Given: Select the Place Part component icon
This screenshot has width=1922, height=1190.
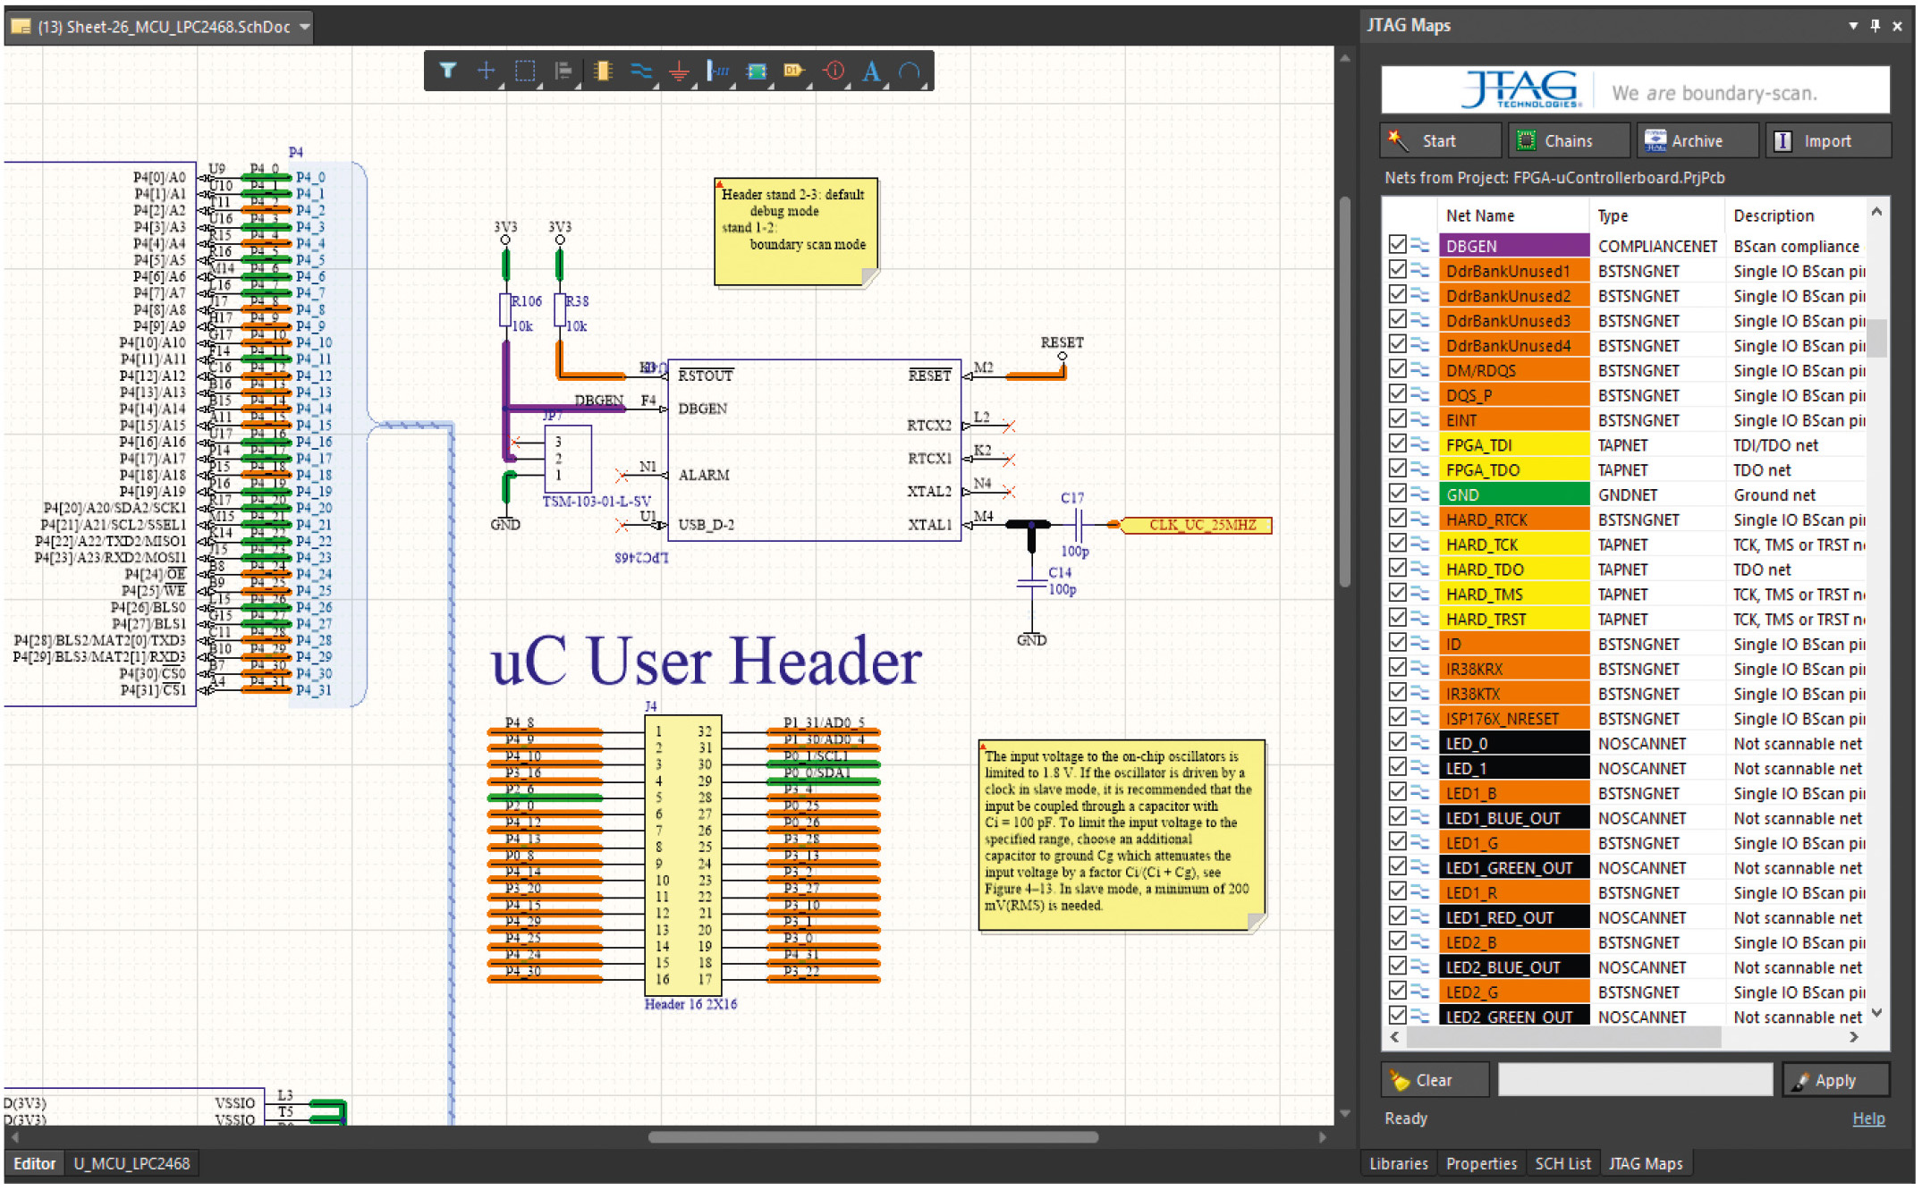Looking at the screenshot, I should click(603, 71).
